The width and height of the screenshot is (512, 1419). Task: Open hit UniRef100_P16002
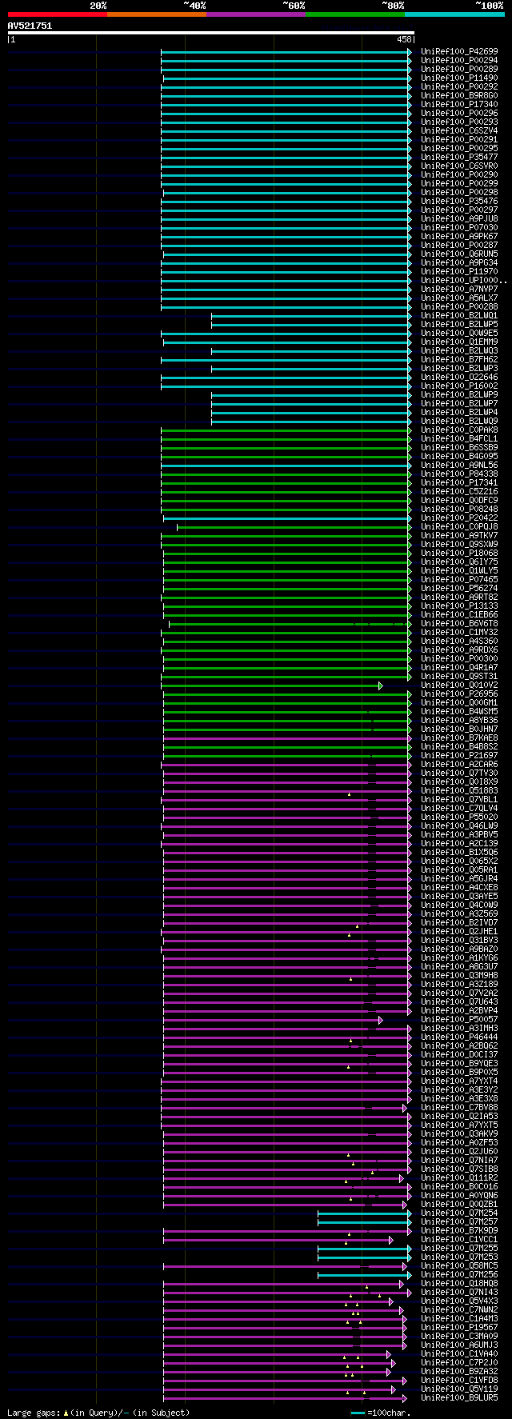pyautogui.click(x=459, y=386)
